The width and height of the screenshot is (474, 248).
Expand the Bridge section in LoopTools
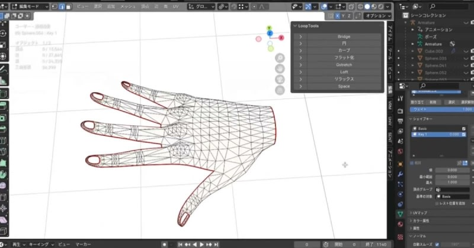pyautogui.click(x=301, y=37)
